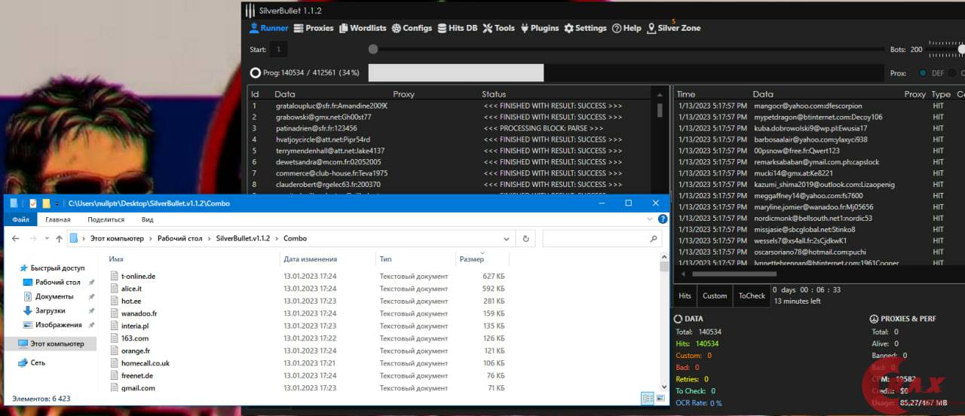Click the magnifier icon in Explorer search
The image size is (965, 416).
pyautogui.click(x=654, y=239)
